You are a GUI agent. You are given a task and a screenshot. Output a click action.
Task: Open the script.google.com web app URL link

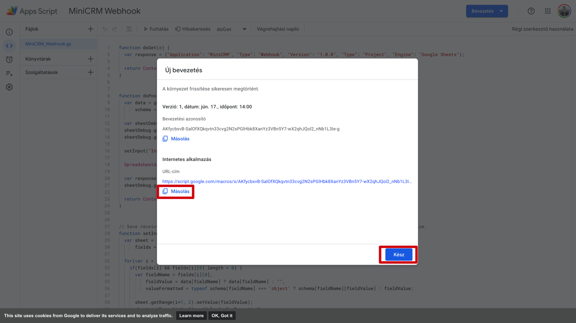coord(287,181)
